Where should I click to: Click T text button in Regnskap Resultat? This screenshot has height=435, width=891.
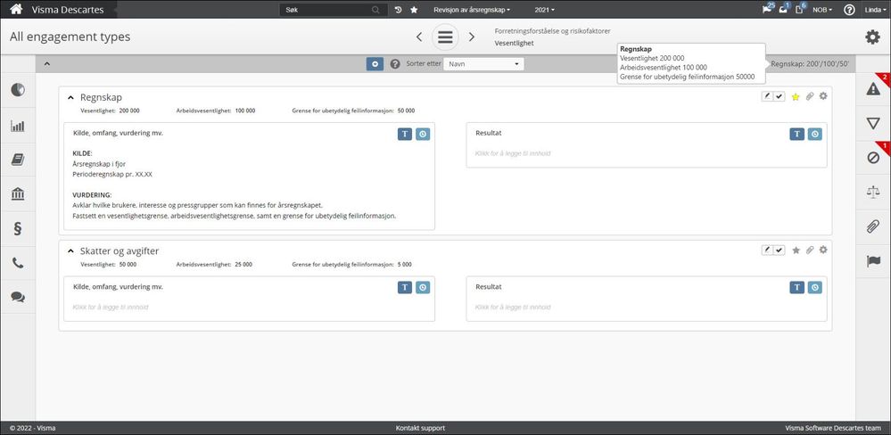coord(796,134)
